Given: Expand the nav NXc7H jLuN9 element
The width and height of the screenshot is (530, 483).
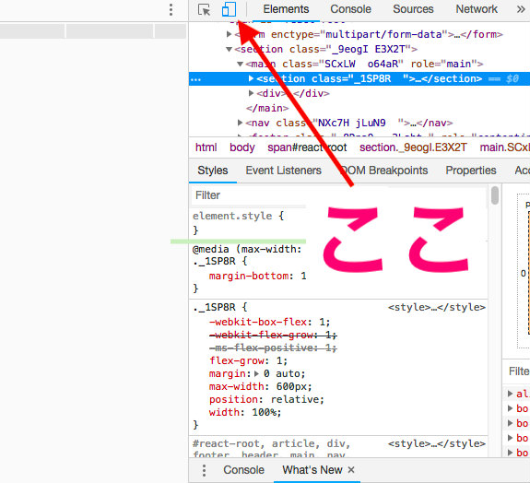Looking at the screenshot, I should (x=240, y=123).
